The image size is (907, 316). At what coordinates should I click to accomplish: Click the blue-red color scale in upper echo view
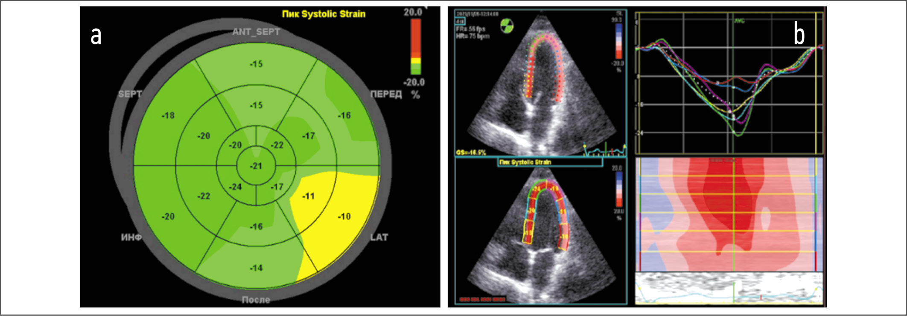click(618, 41)
